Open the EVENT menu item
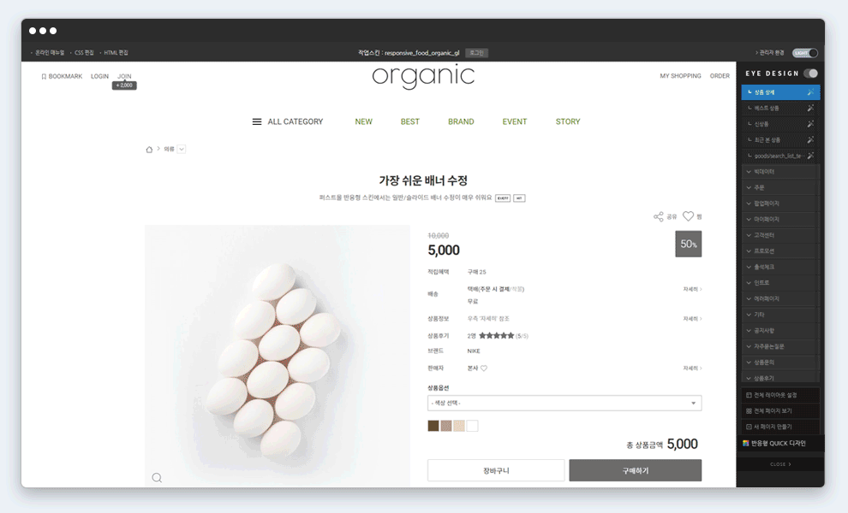 (x=514, y=122)
